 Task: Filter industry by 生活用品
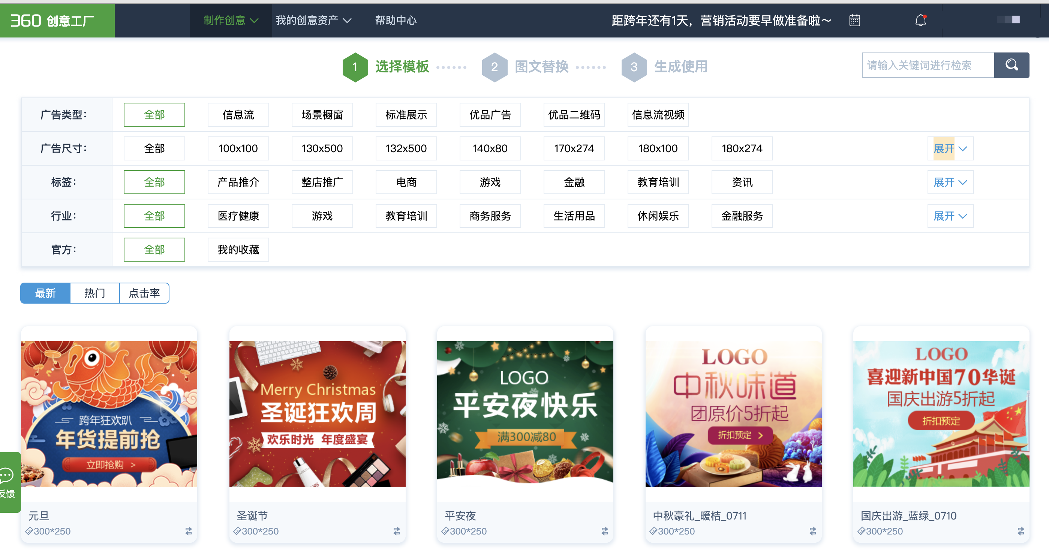tap(574, 216)
